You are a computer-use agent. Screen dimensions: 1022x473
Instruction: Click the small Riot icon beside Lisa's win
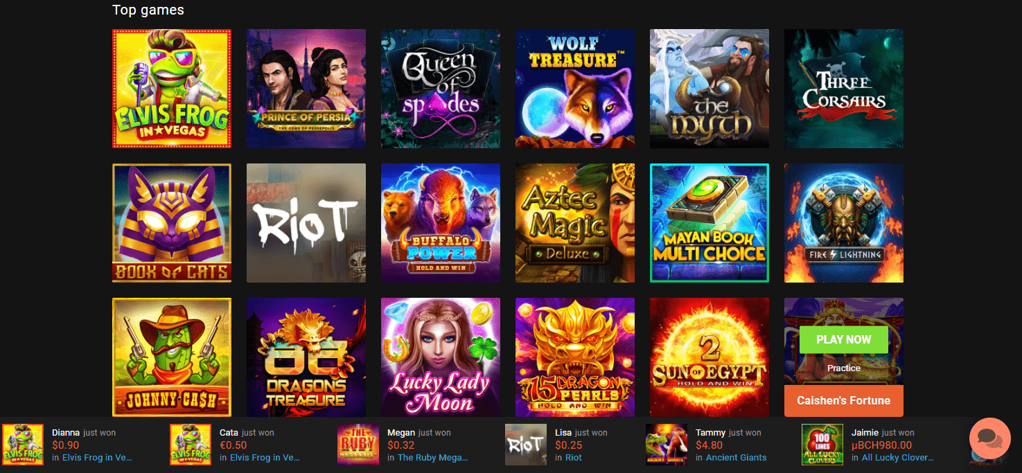[526, 445]
